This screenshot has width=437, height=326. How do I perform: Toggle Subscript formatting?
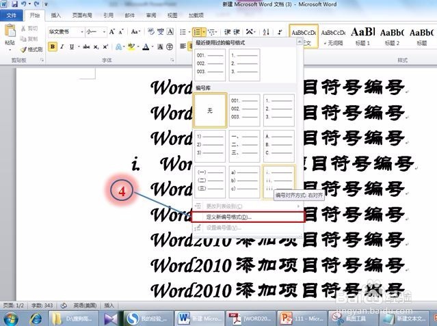point(96,46)
